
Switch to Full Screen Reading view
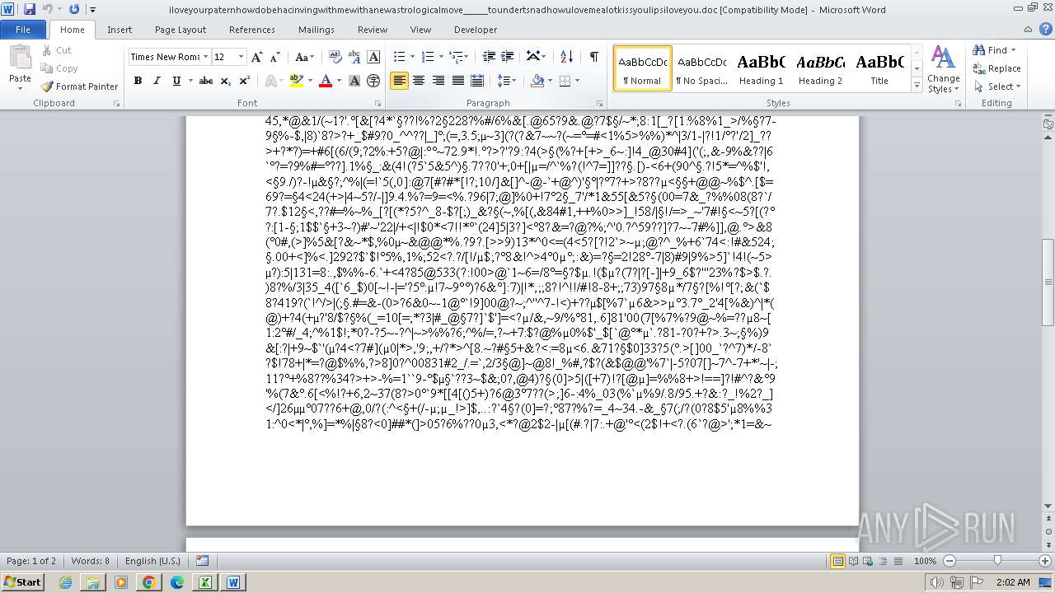(853, 561)
